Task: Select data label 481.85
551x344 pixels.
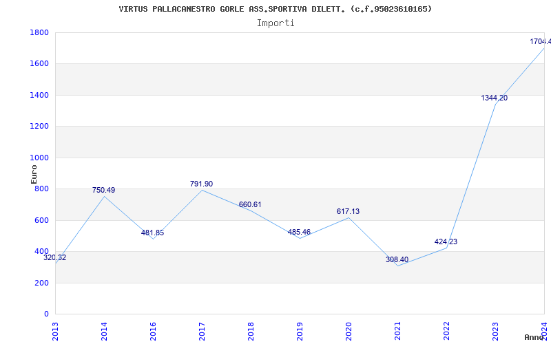Action: 152,233
